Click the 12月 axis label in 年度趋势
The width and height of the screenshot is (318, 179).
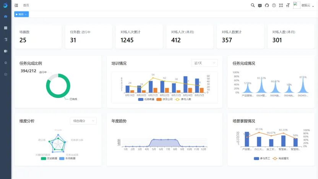[x=203, y=149]
